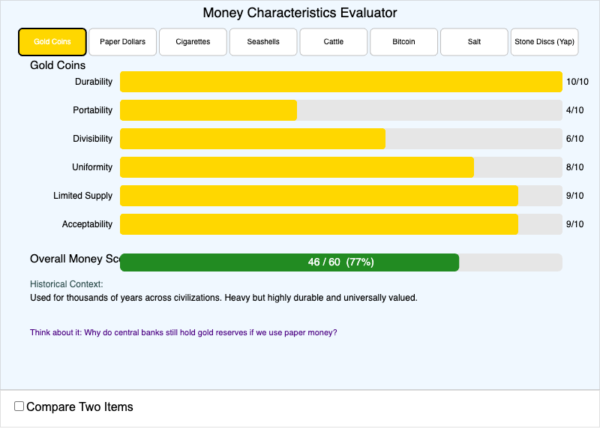Choose the Seashells item
Screen dimensions: 600x429
pos(263,42)
